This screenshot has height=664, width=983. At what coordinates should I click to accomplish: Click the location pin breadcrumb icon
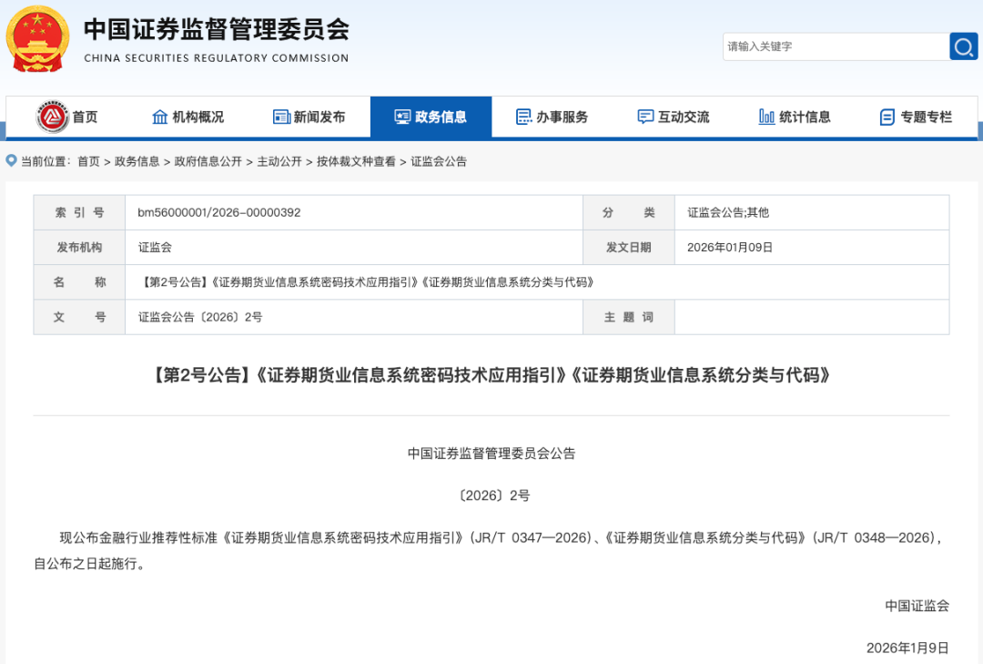click(12, 161)
